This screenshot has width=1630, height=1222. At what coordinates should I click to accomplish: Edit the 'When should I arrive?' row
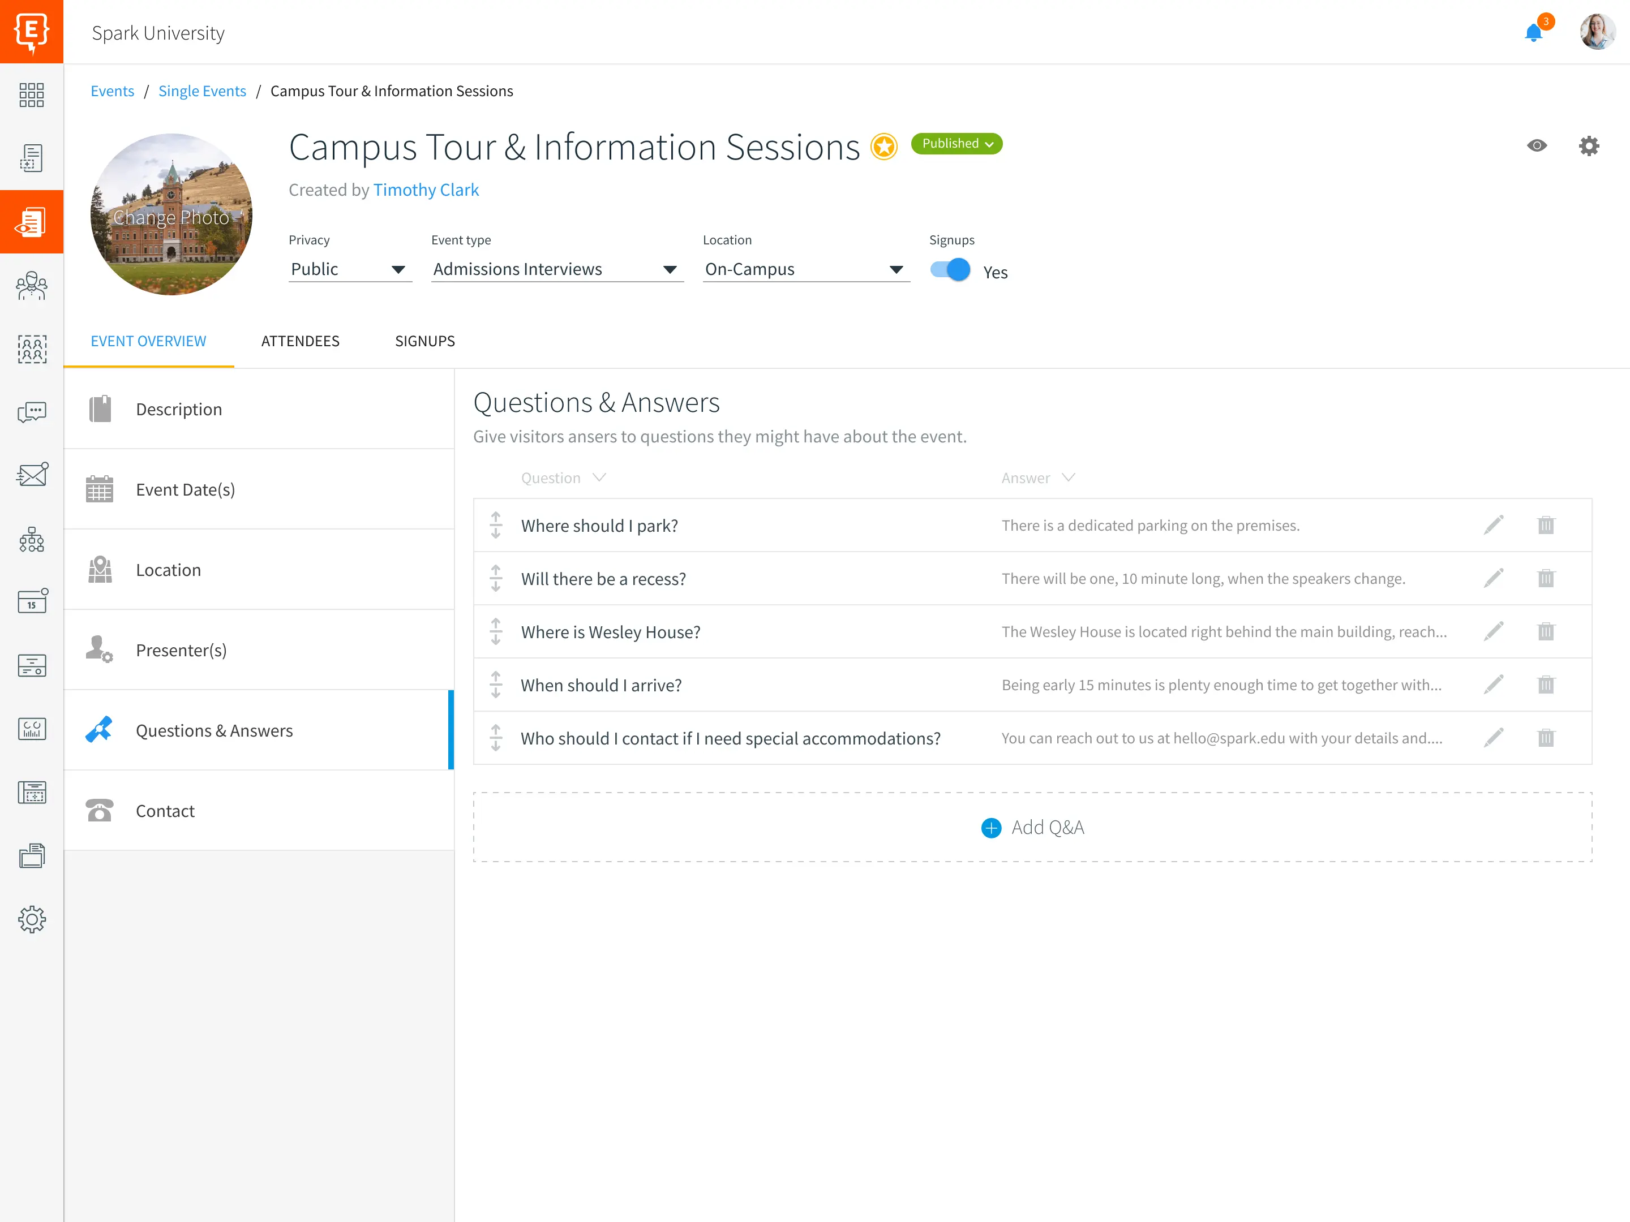point(1494,685)
